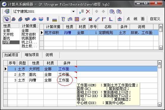
Task: Click the first database import icon
Action: click(x=112, y=12)
